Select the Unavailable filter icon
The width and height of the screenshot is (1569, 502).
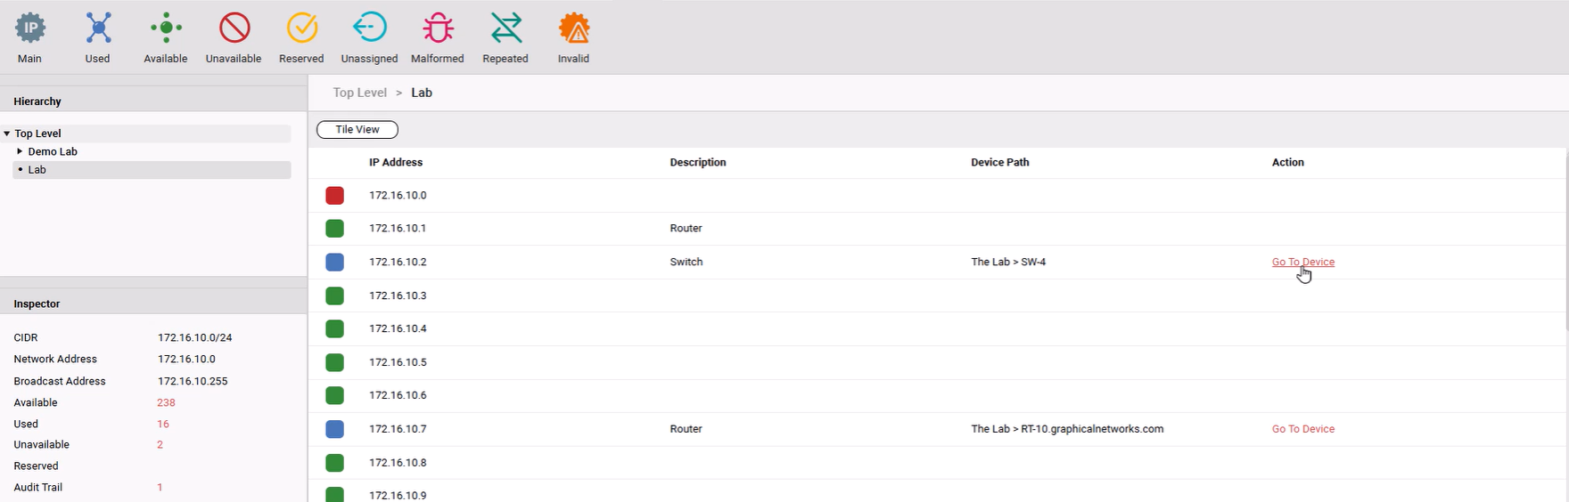[x=234, y=29]
